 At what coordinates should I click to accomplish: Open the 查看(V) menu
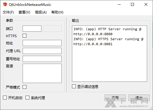[x=24, y=12]
